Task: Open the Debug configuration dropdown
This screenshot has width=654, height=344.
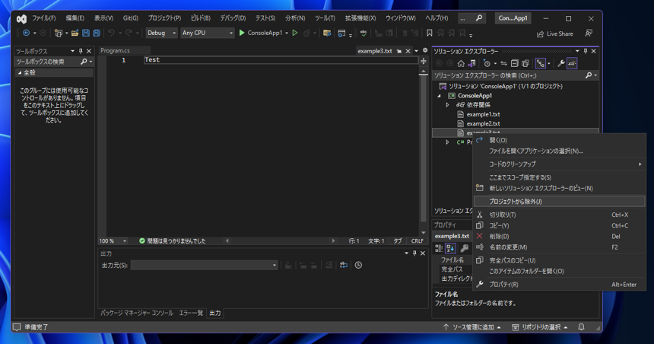Action: point(161,33)
